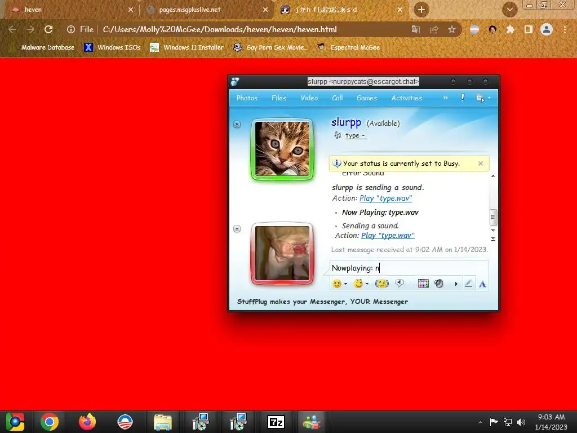Open Windows 11 Installer bookmark
Viewport: 577px width, 433px height.
coord(187,47)
